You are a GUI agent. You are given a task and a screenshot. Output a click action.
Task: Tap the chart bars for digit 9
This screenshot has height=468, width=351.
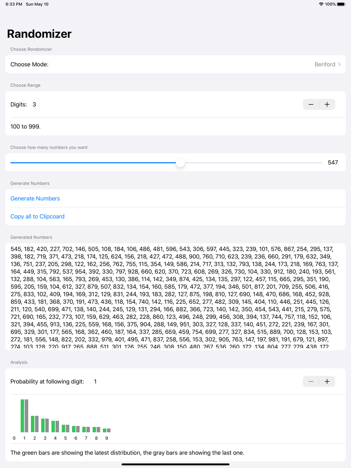coord(107,430)
